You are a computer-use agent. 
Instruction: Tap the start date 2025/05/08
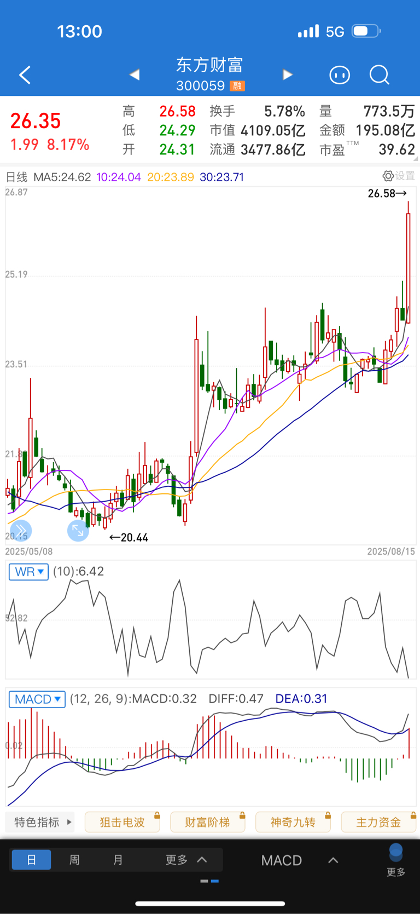click(29, 551)
